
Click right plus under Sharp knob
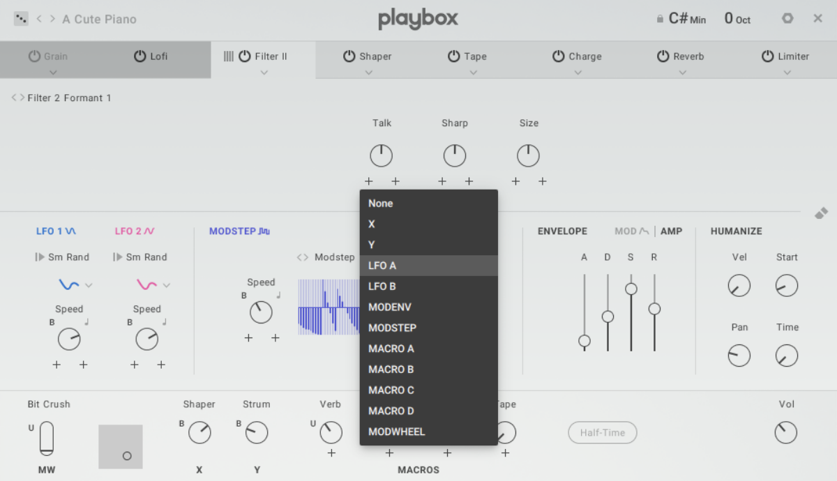coord(469,181)
